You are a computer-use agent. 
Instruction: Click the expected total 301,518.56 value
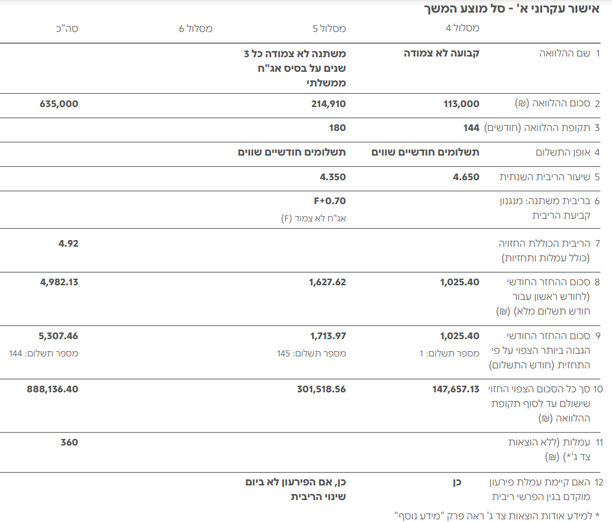click(x=319, y=389)
